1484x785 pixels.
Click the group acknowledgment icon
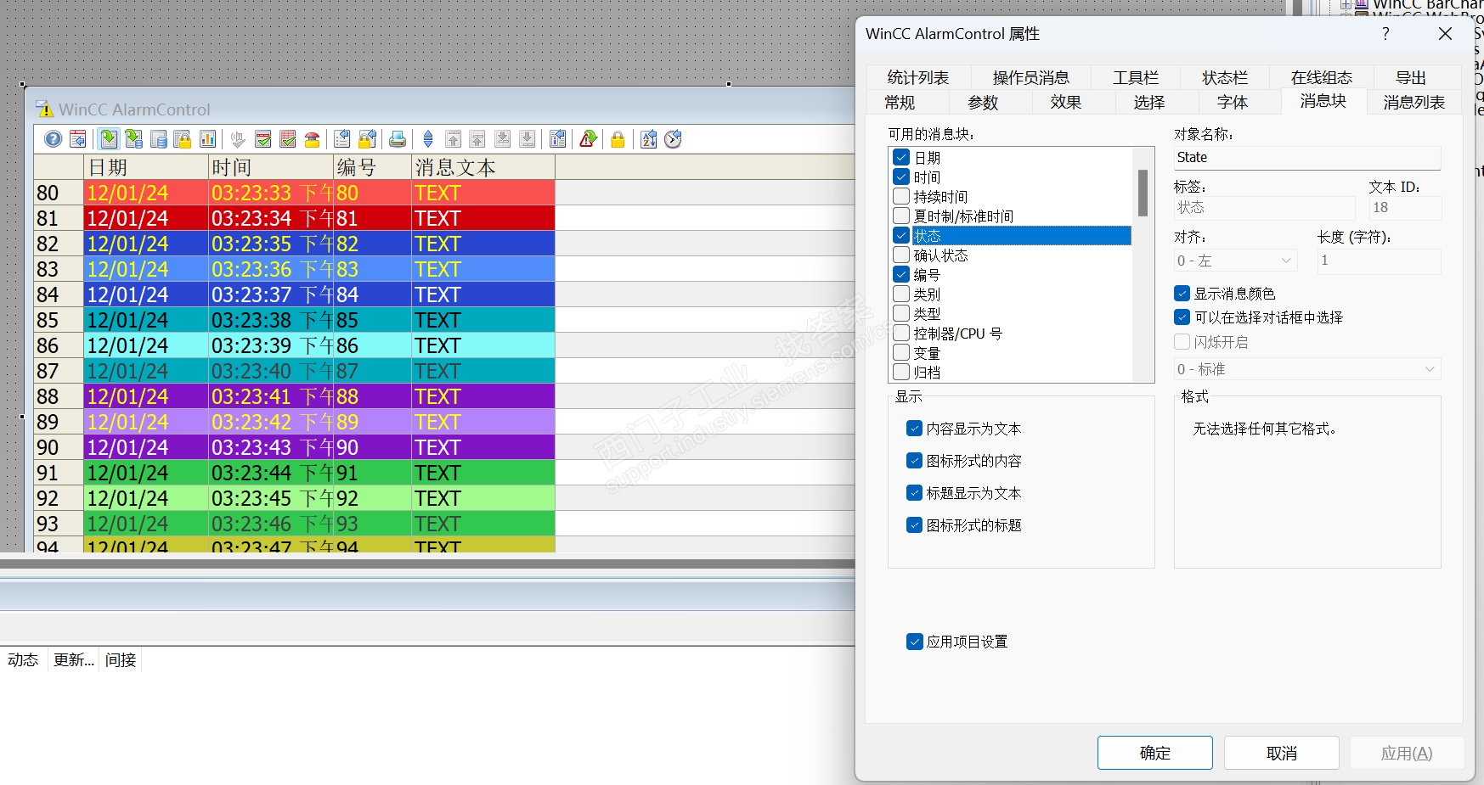click(x=288, y=139)
